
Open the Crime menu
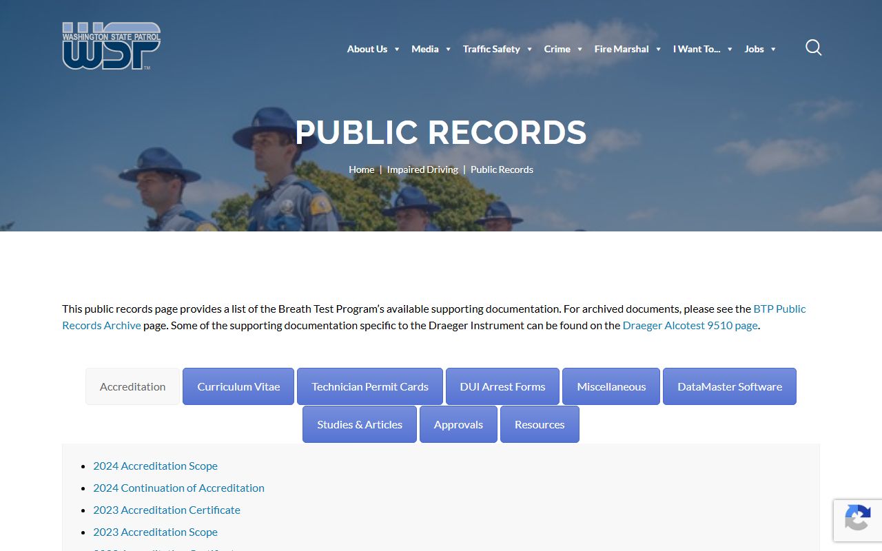coord(557,49)
